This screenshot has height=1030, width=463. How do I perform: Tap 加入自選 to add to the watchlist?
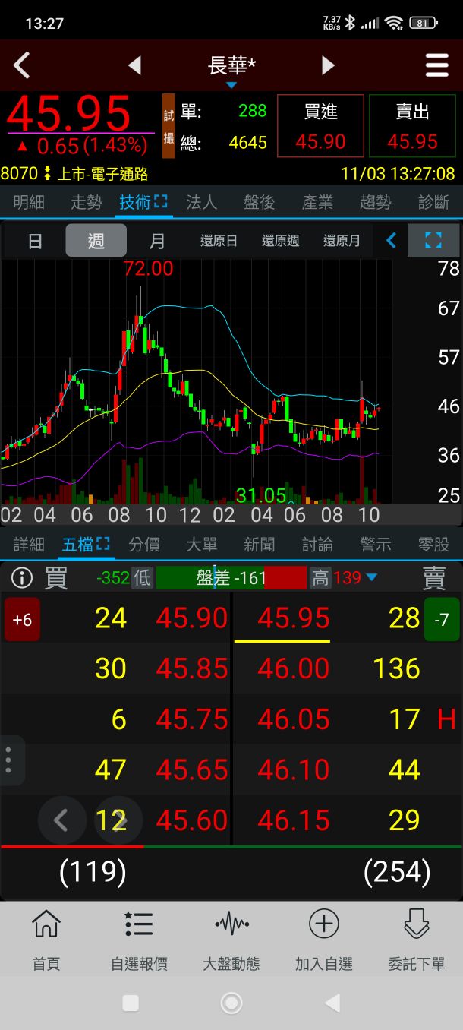pyautogui.click(x=324, y=940)
